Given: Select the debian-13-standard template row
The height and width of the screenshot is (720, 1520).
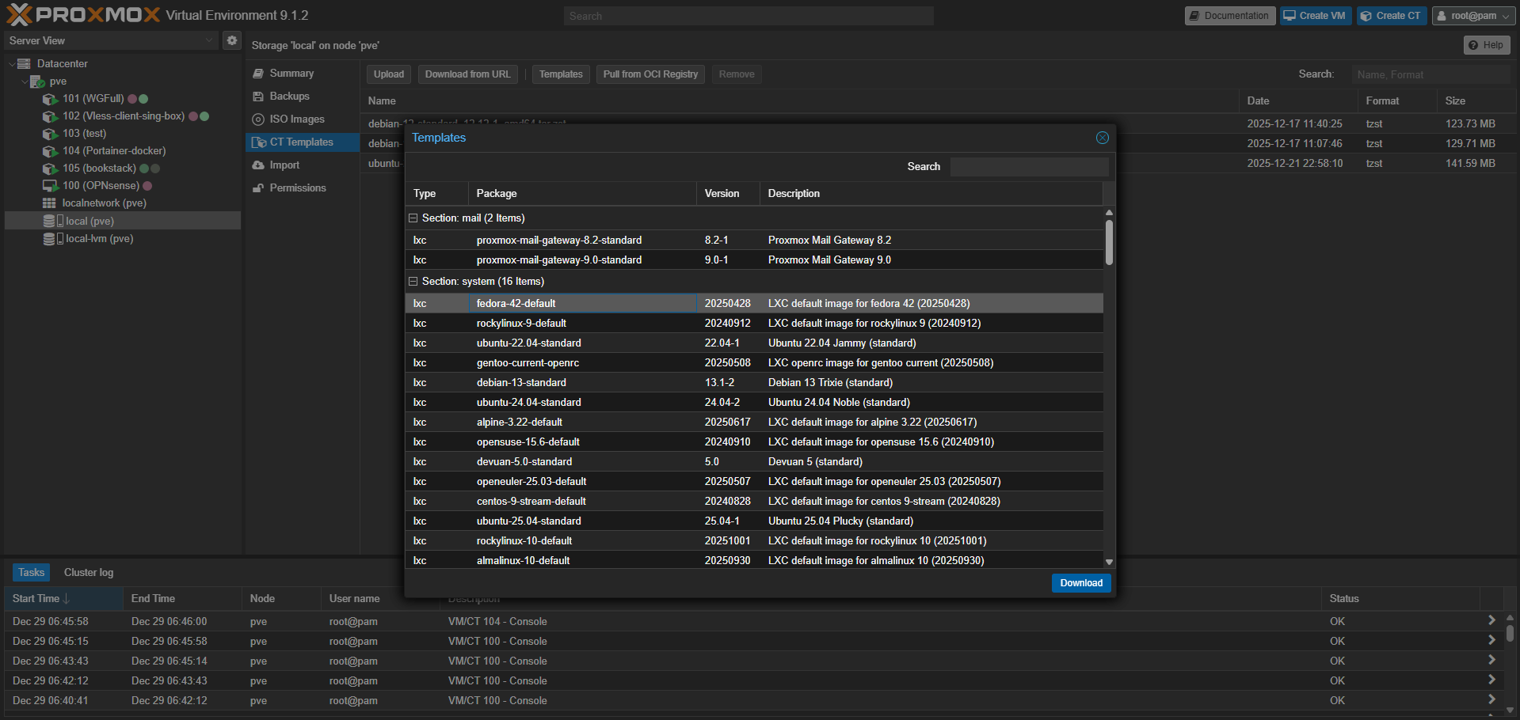Looking at the screenshot, I should point(754,383).
